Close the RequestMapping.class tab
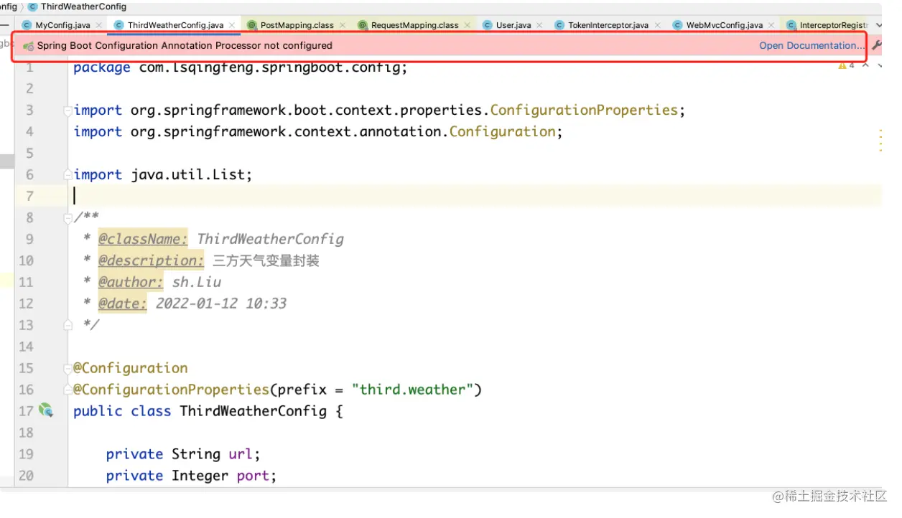 (x=467, y=25)
